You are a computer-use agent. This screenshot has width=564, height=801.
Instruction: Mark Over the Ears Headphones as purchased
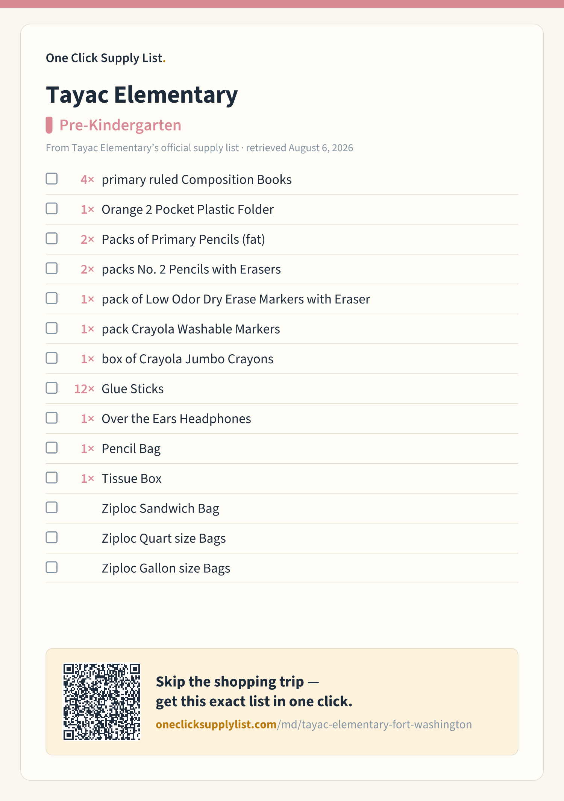point(52,418)
